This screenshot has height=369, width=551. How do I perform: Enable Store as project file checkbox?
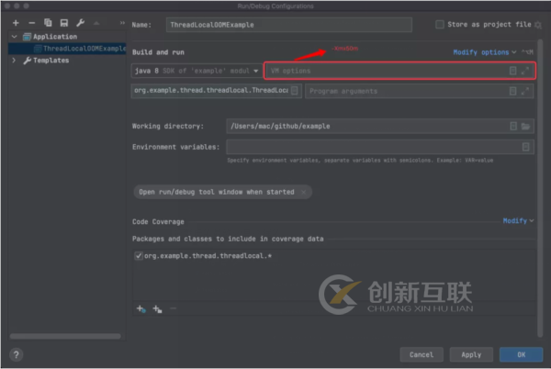(440, 24)
